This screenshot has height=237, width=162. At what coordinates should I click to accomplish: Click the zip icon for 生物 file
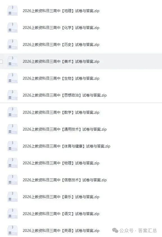pyautogui.click(x=13, y=78)
